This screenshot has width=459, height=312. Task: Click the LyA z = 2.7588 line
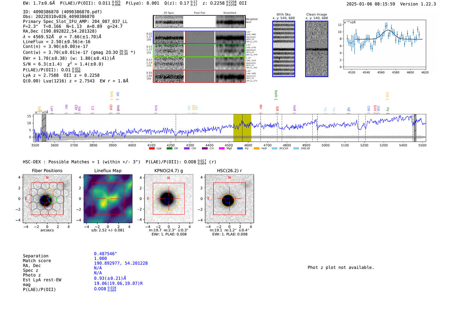pyautogui.click(x=61, y=75)
